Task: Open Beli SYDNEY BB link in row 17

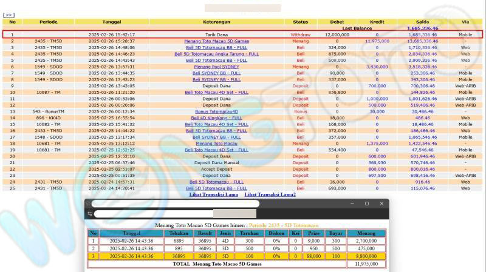Action: [x=216, y=137]
